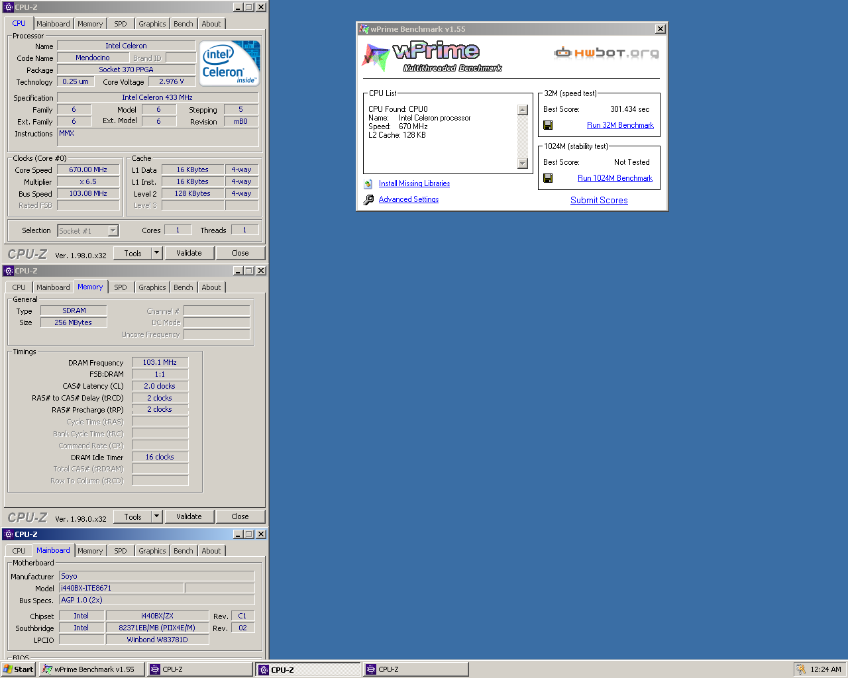Open CPU tab in Memory CPU-Z window
848x678 pixels.
tap(19, 287)
